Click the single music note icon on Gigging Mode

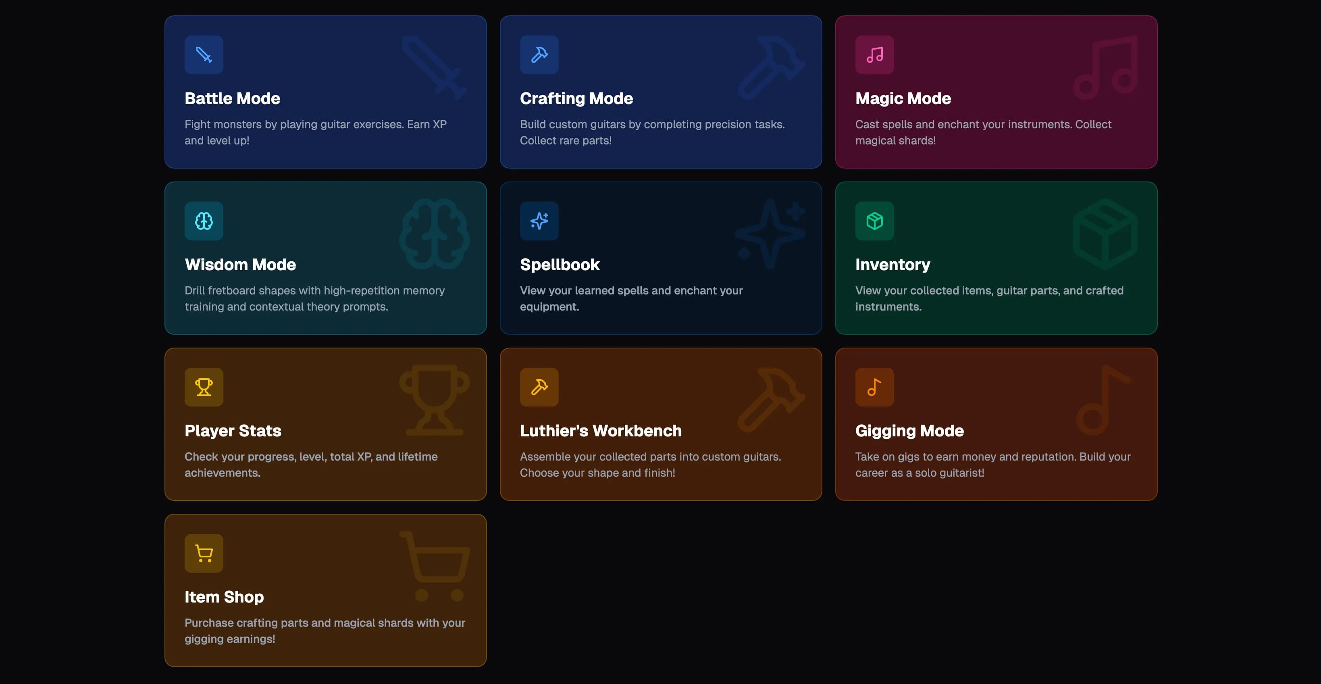(x=874, y=388)
